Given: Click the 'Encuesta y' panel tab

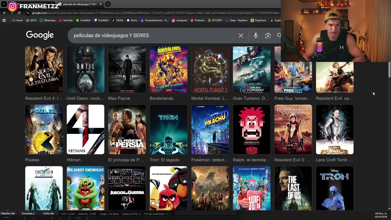Looking at the screenshot, I should (28, 214).
